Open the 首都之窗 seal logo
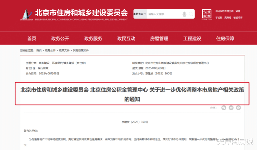 click(x=207, y=14)
